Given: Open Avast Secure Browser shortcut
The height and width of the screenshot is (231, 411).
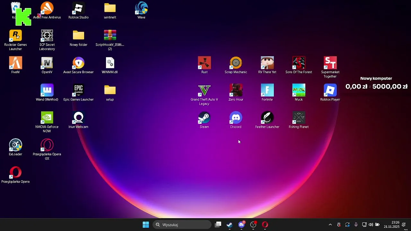Looking at the screenshot, I should coord(78,65).
